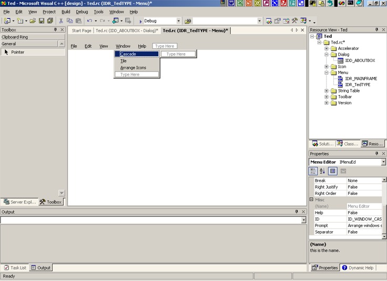The height and width of the screenshot is (281, 387).
Task: Click the Clipboard Ring toolbox section
Action: pos(33,37)
